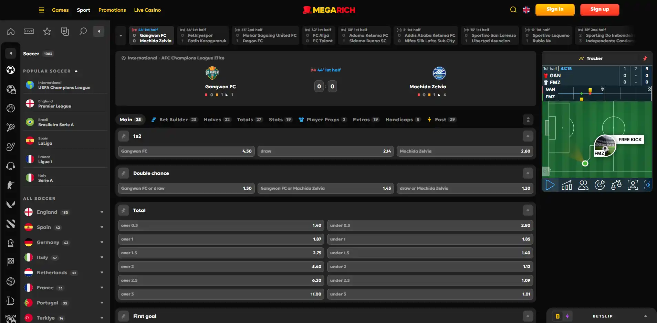The width and height of the screenshot is (657, 323).
Task: Select the checkered flag racing icon
Action: (x=11, y=262)
